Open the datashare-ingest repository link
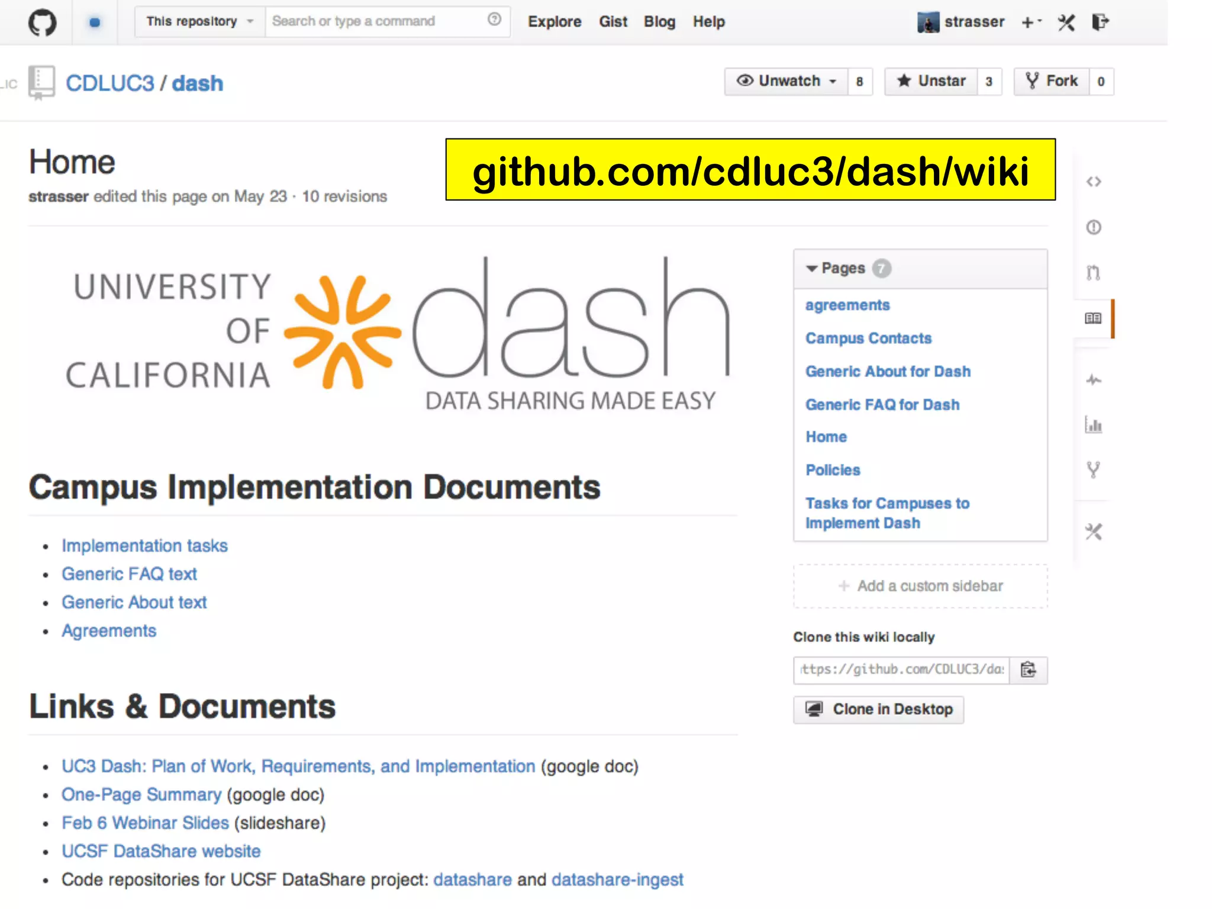1212x909 pixels. (617, 879)
